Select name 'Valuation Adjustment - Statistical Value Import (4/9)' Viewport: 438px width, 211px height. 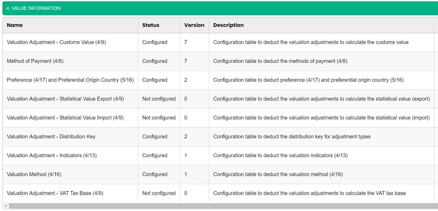click(65, 118)
